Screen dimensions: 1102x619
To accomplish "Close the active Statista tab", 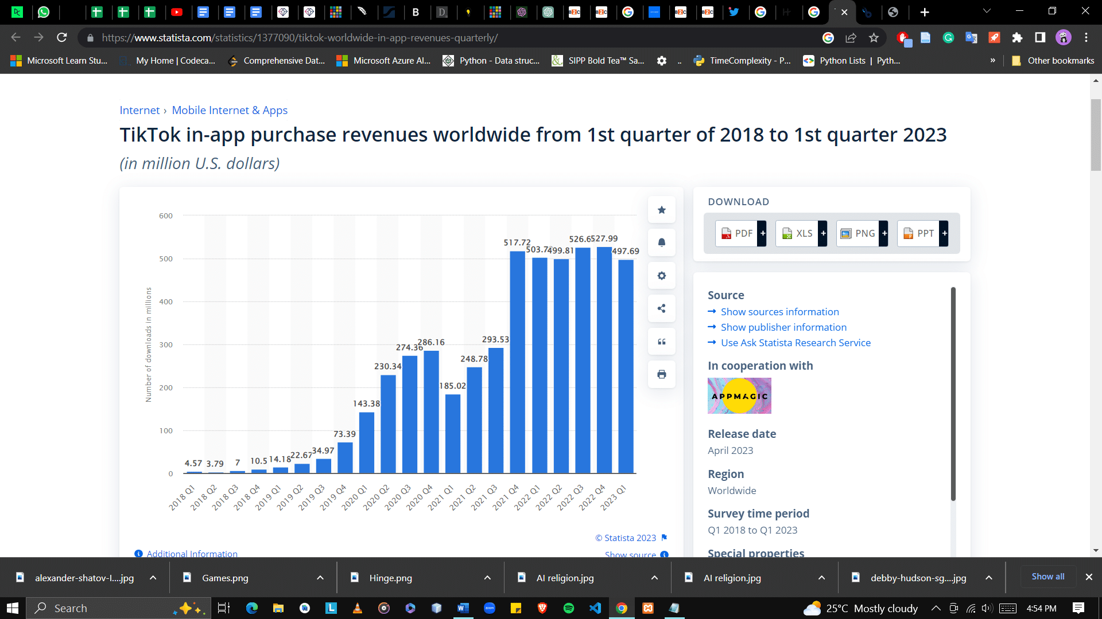I will tap(844, 12).
